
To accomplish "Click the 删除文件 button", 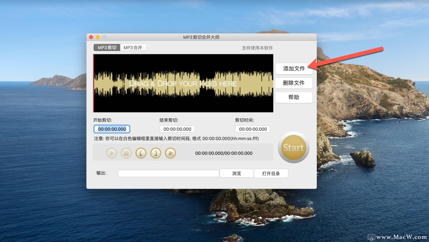I will tap(294, 83).
